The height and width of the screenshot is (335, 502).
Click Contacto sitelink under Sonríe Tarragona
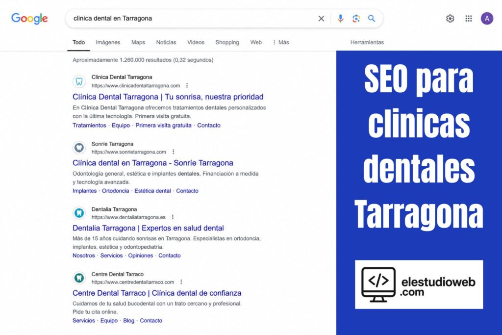pyautogui.click(x=187, y=191)
